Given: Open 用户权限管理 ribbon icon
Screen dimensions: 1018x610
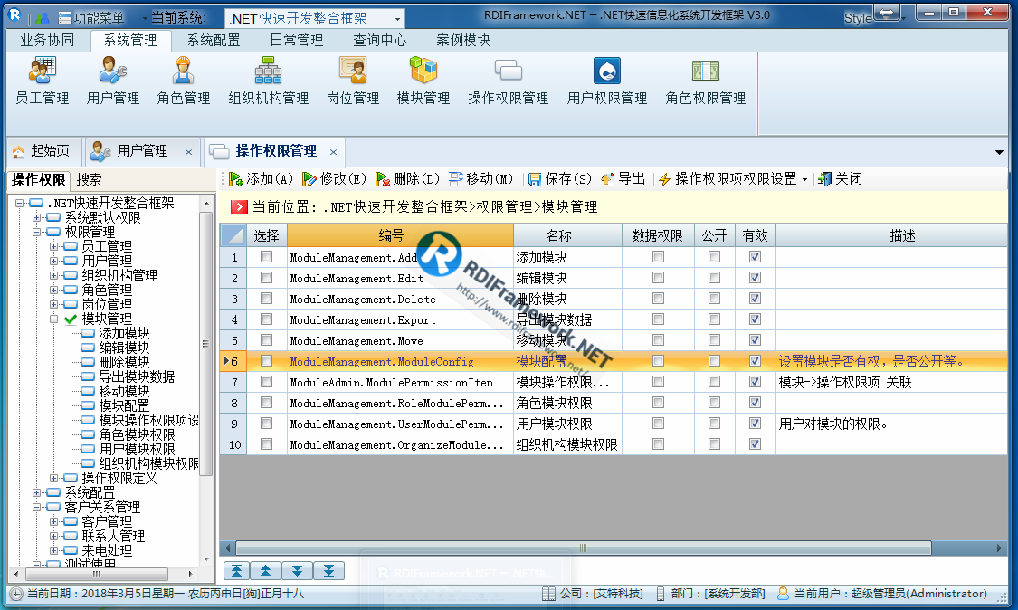Looking at the screenshot, I should [x=607, y=81].
